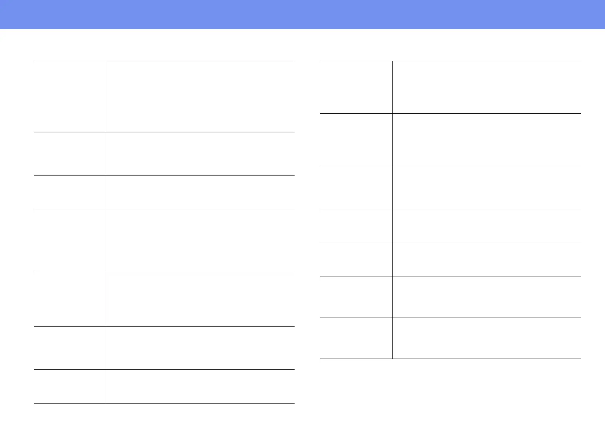605x428 pixels.
Task: Click last row description cell in left table
Action: [200, 386]
